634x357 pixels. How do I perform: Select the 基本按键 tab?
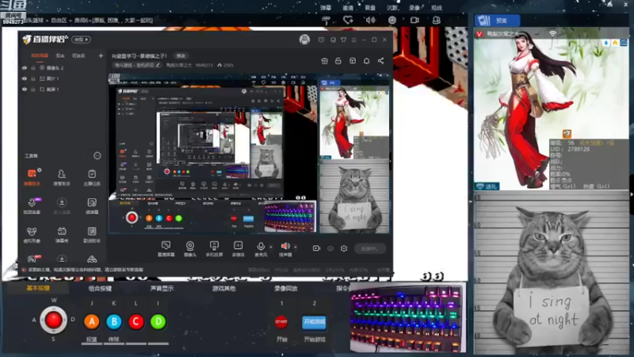pyautogui.click(x=38, y=288)
